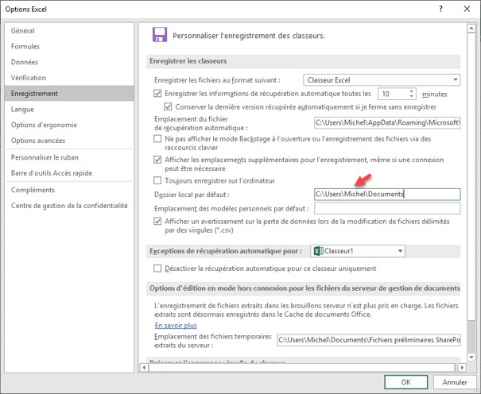Toggle automatic recovery info saving checkbox
The height and width of the screenshot is (394, 481).
[x=157, y=94]
